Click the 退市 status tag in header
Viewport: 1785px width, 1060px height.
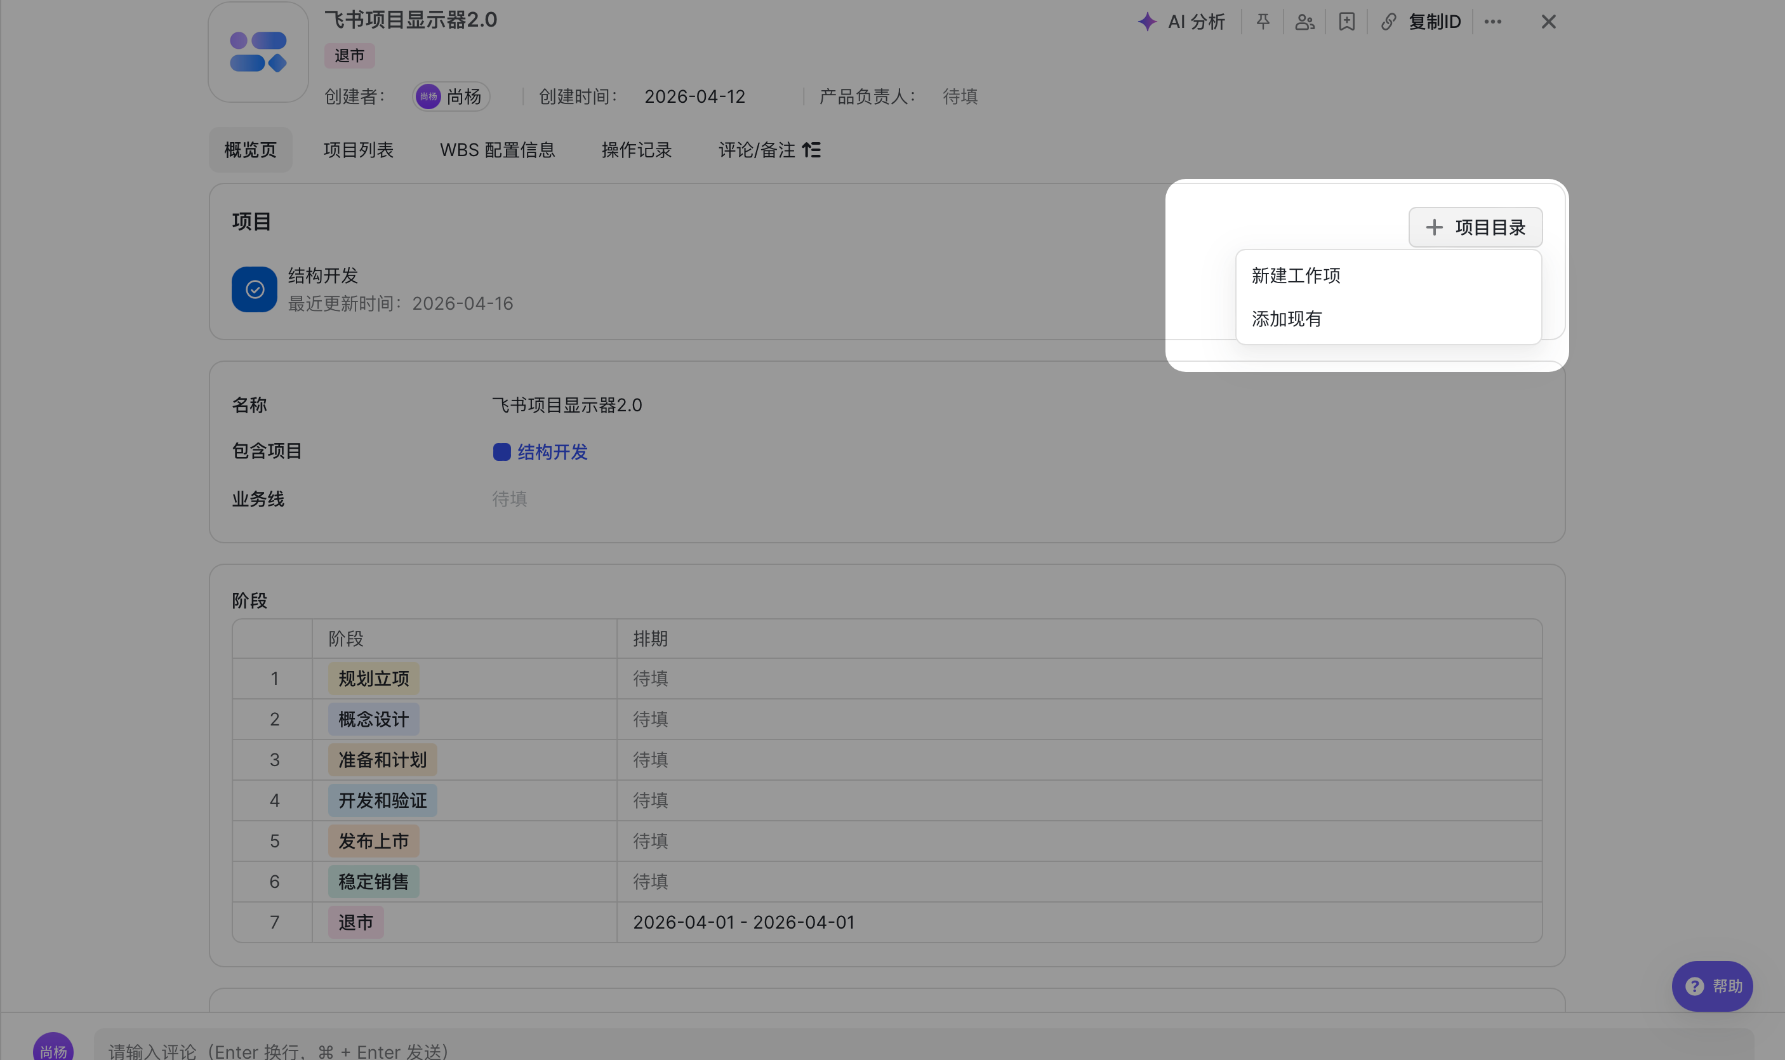click(349, 56)
